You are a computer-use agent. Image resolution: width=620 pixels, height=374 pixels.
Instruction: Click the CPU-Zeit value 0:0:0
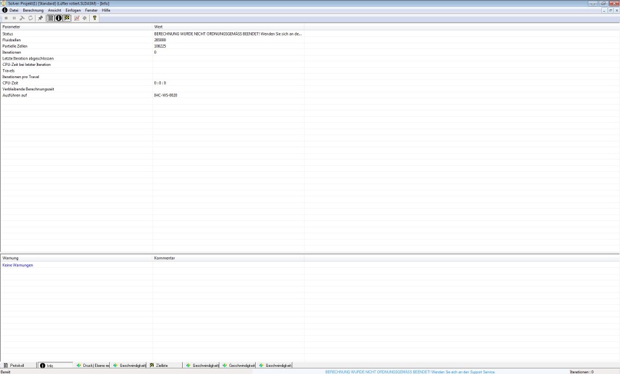(160, 83)
